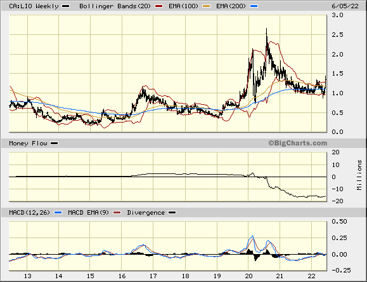
Task: Click the blue EMA(200) legend swatch
Action: point(254,6)
